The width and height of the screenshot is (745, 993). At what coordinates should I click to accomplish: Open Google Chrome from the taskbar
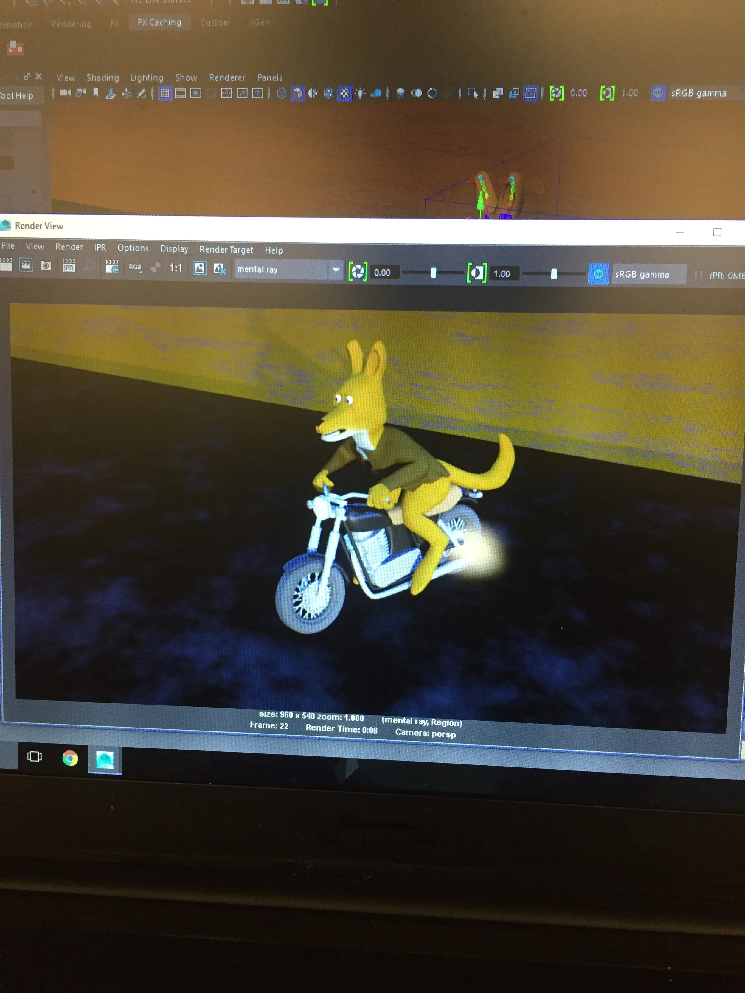click(x=70, y=758)
